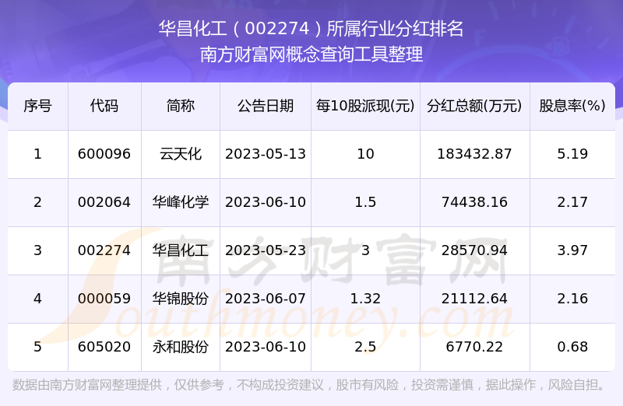
Task: Click the title 华昌化工（002274）所属行业分红排名
Action: 311,29
